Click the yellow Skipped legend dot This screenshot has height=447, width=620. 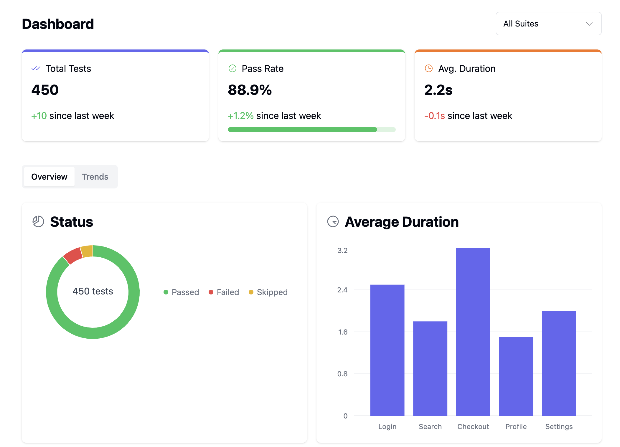[251, 292]
